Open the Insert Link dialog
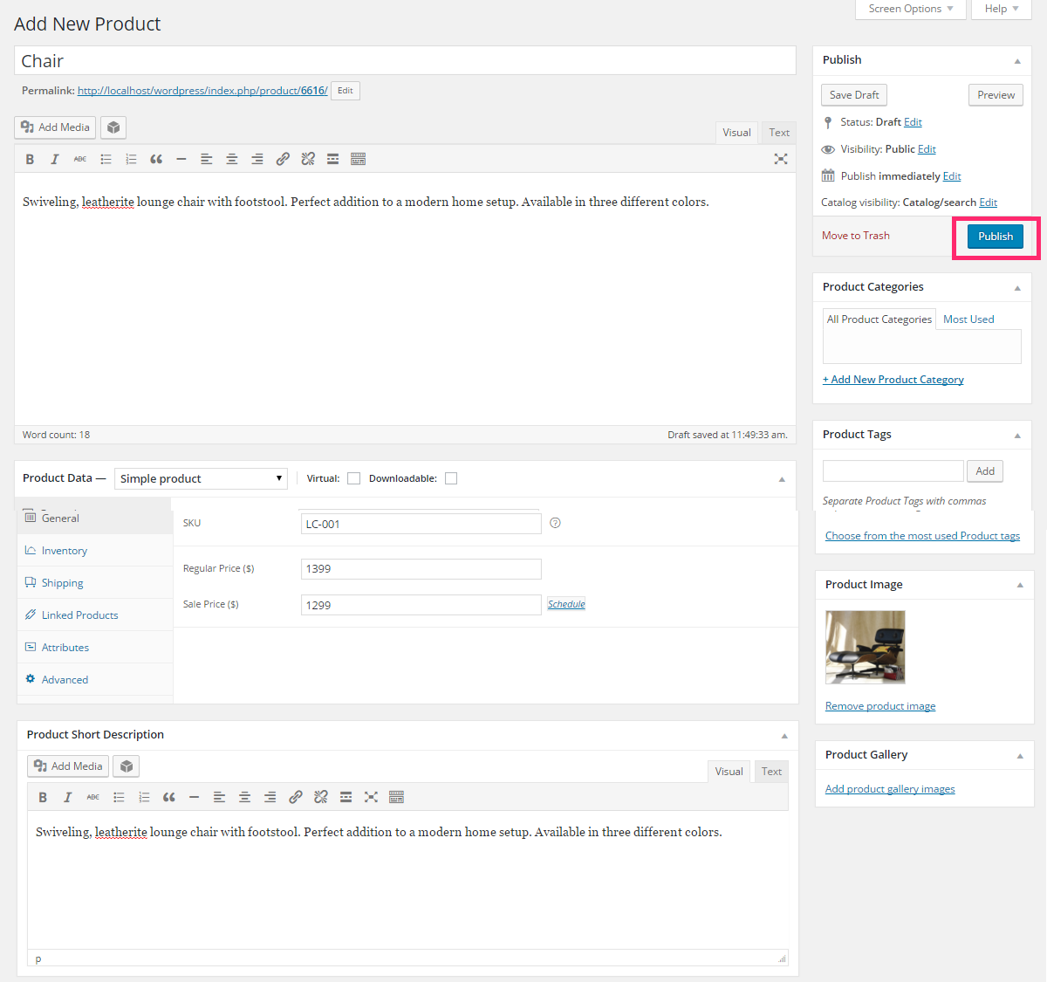The image size is (1047, 982). tap(282, 158)
